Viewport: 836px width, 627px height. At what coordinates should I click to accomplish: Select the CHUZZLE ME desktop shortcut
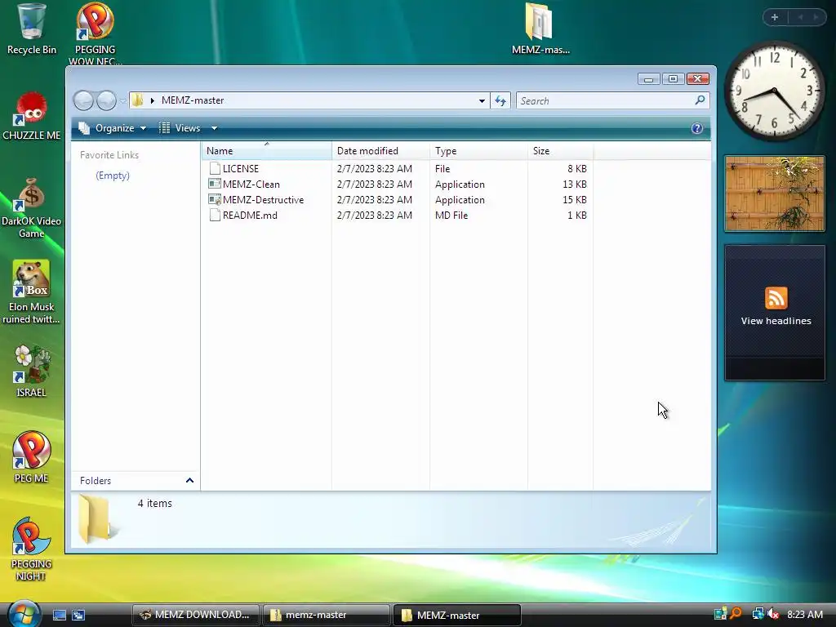[x=32, y=117]
